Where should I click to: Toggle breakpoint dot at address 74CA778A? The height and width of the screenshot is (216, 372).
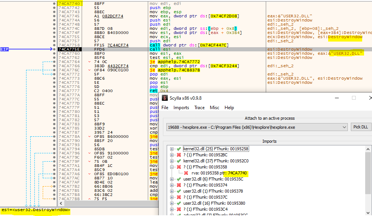click(x=54, y=137)
